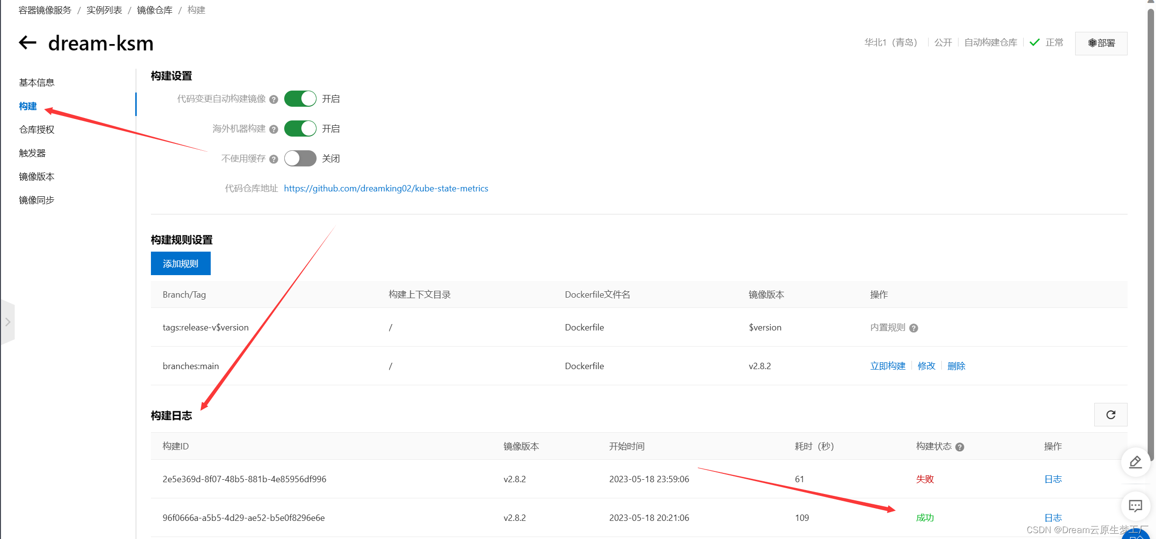Click the edit pencil floating icon

coord(1135,462)
